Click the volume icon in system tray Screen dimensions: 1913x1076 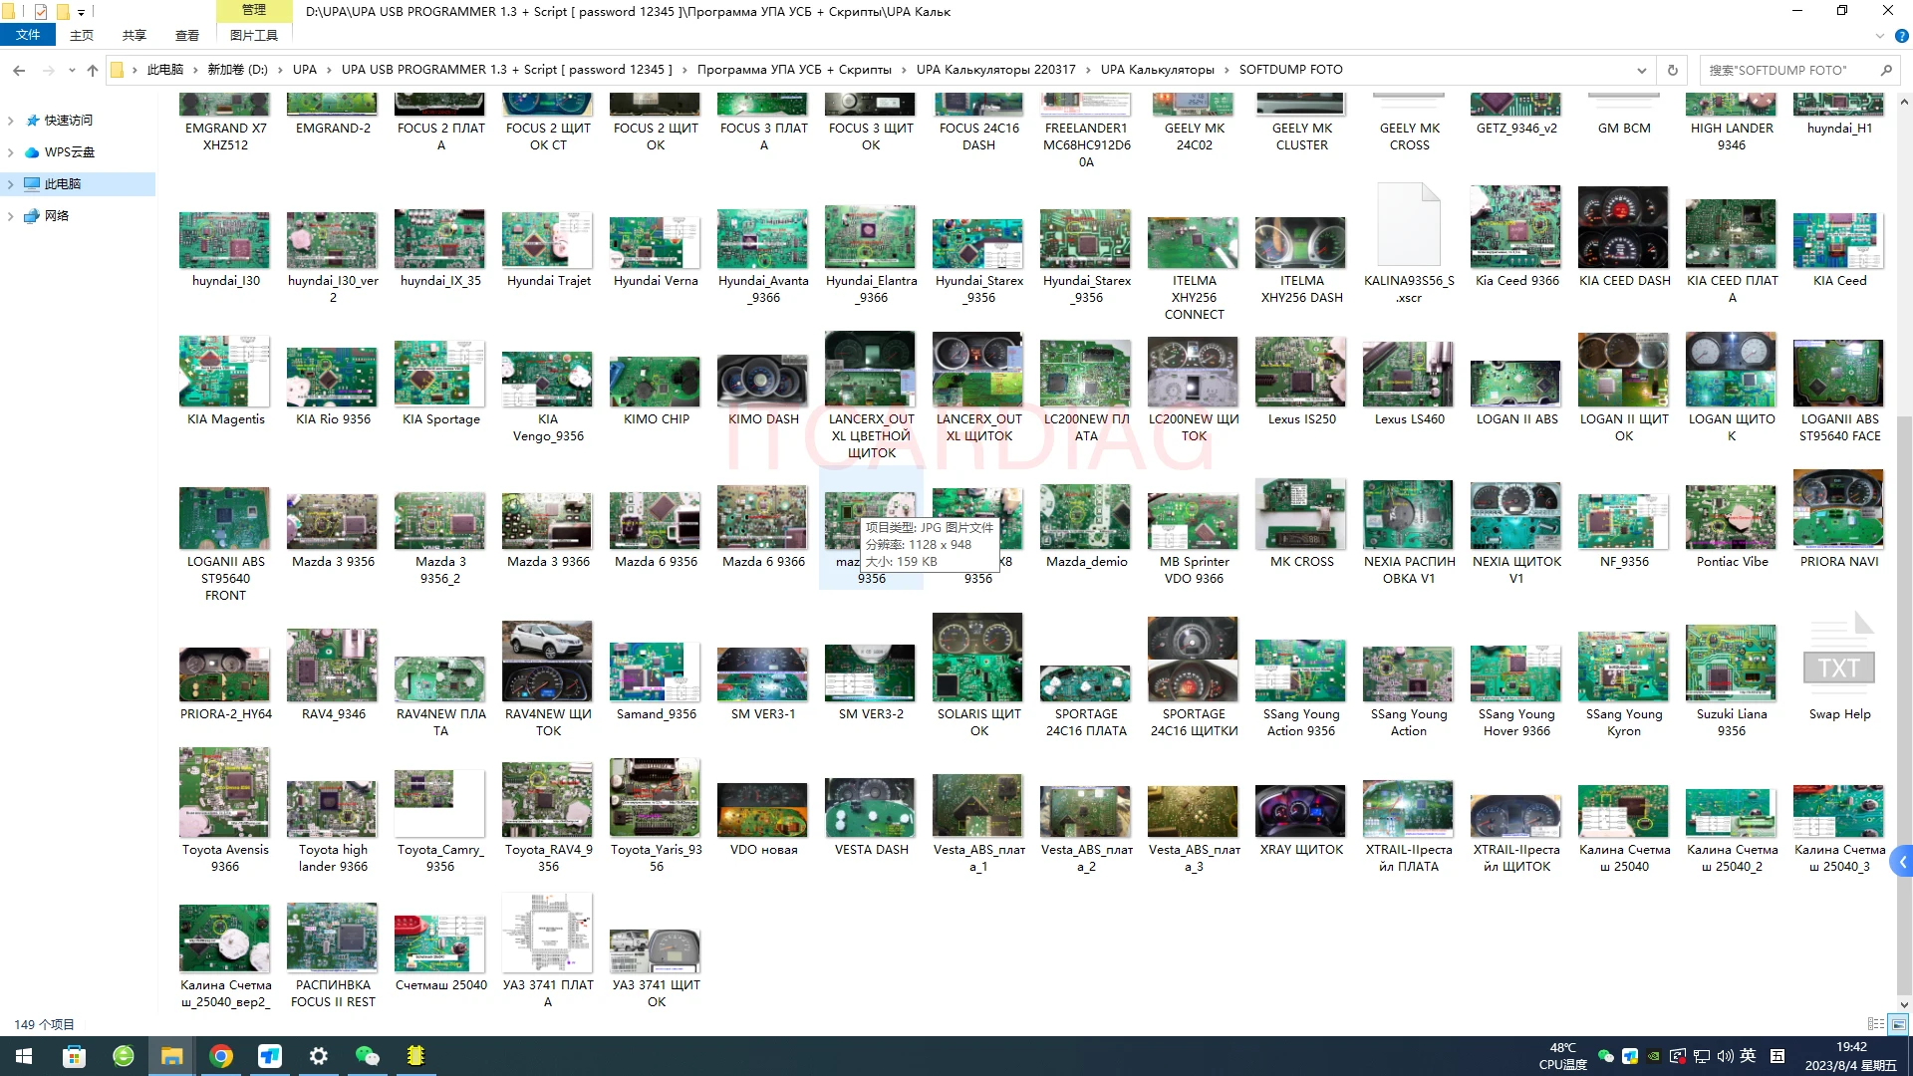pos(1725,1056)
